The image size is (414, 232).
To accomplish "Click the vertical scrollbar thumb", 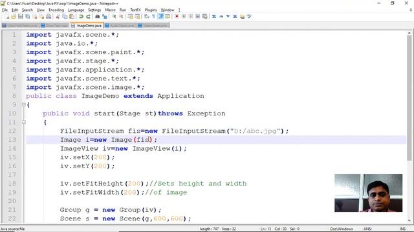I will coord(409,98).
